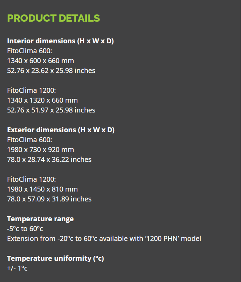Select the -5ºc to 60ºc text
Viewport: 241px width, 282px height.
(x=25, y=229)
